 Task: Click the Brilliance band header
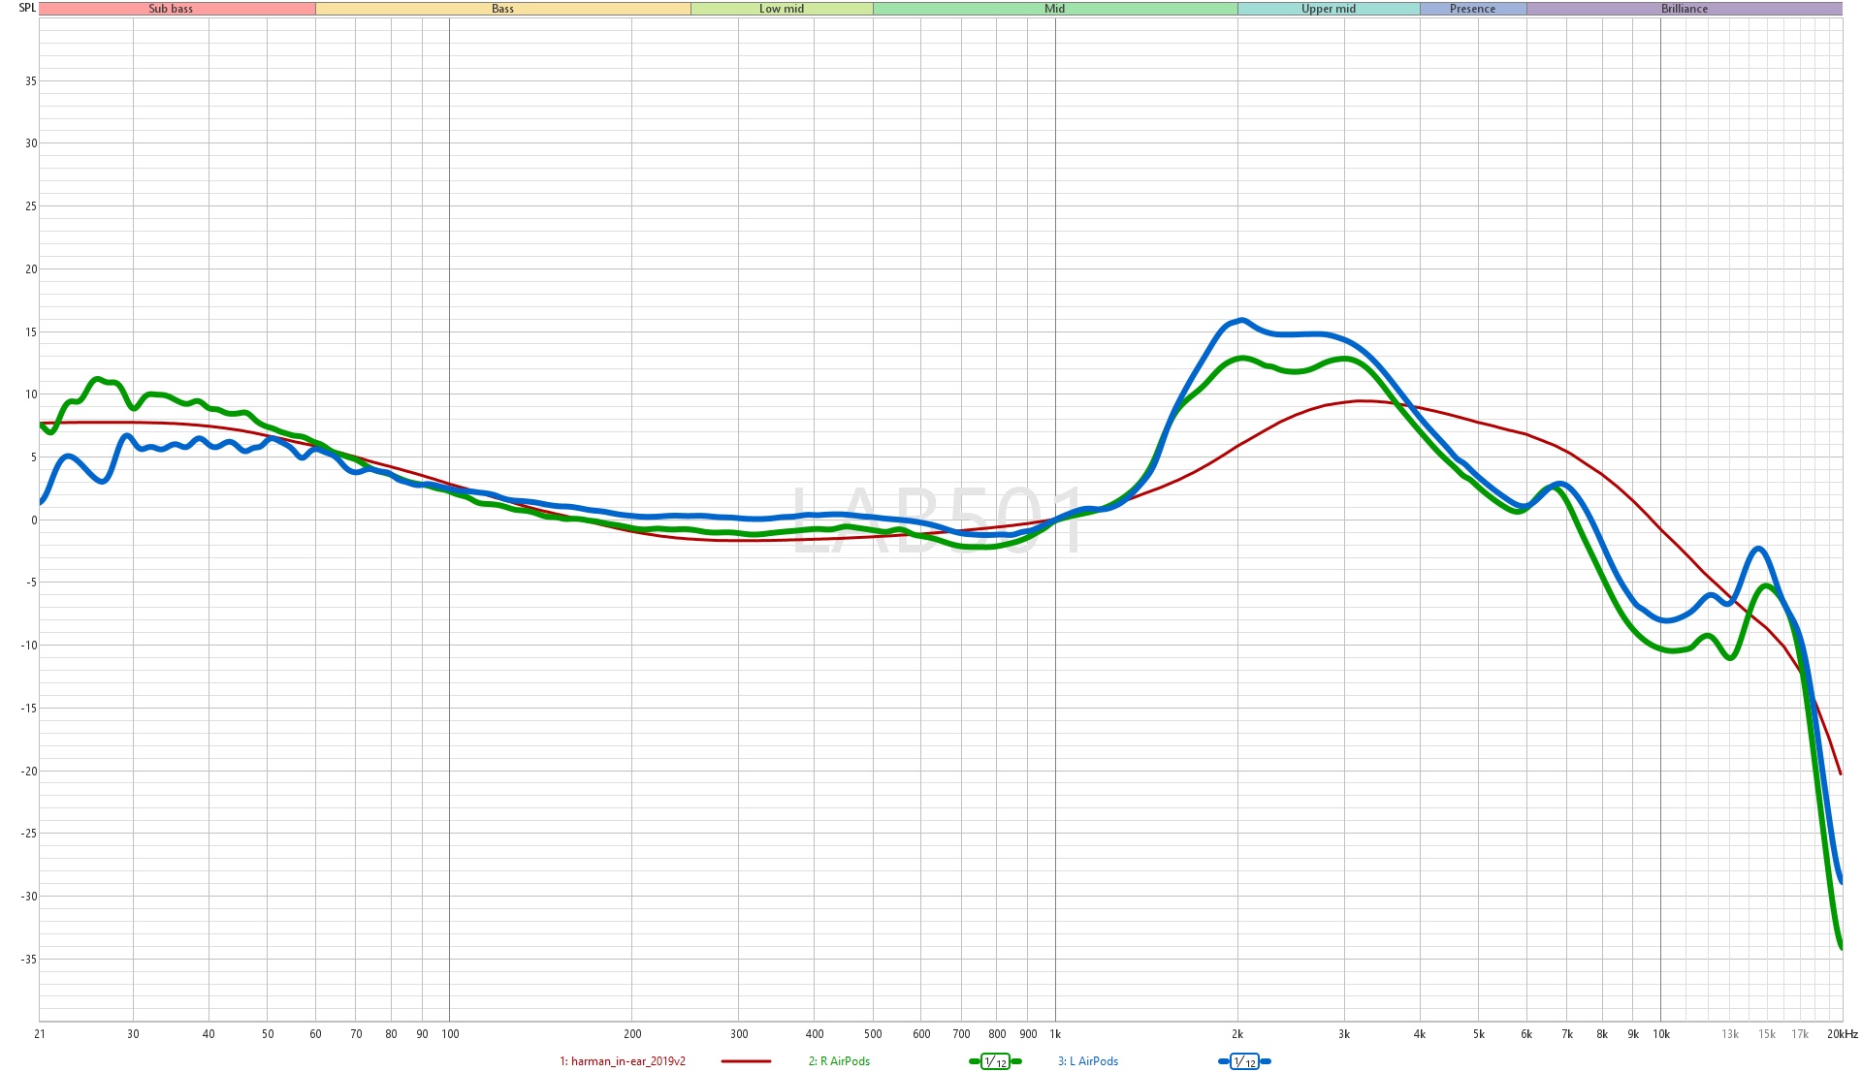[x=1685, y=9]
